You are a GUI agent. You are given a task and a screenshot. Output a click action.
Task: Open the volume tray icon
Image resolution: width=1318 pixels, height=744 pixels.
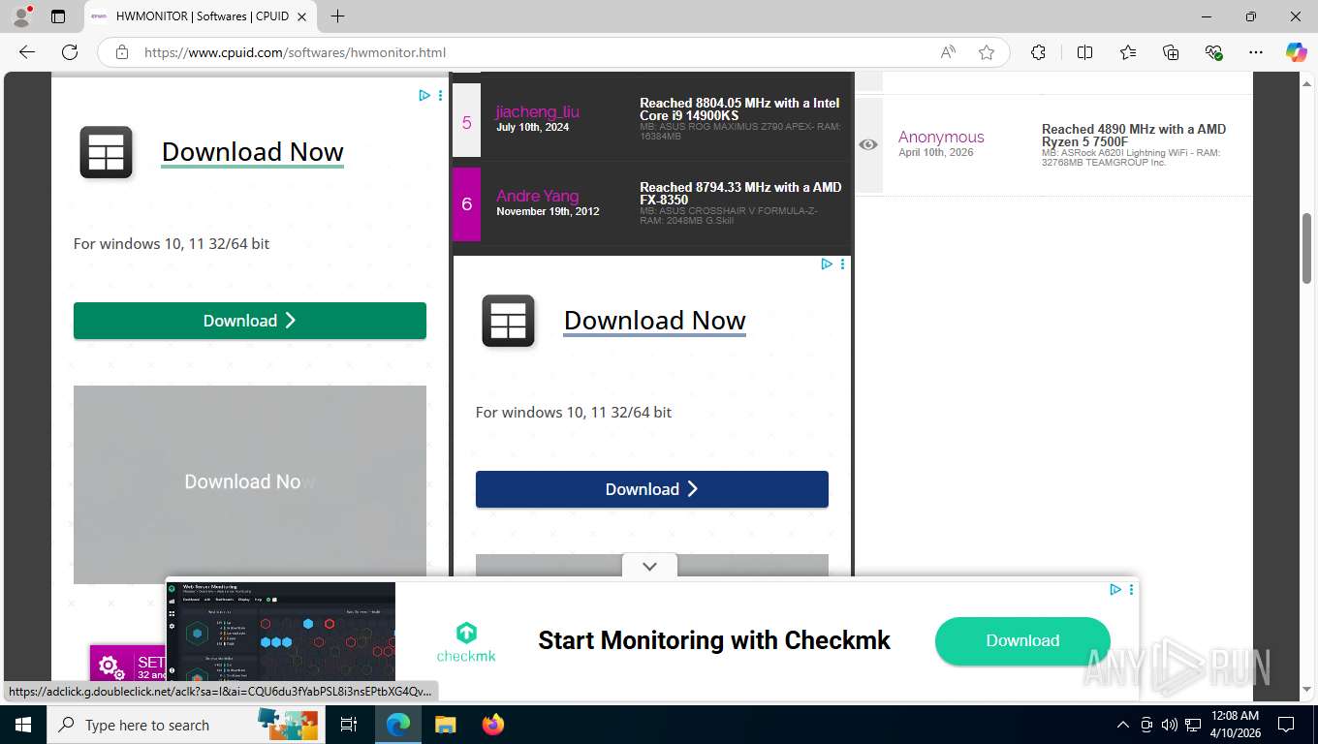point(1169,725)
